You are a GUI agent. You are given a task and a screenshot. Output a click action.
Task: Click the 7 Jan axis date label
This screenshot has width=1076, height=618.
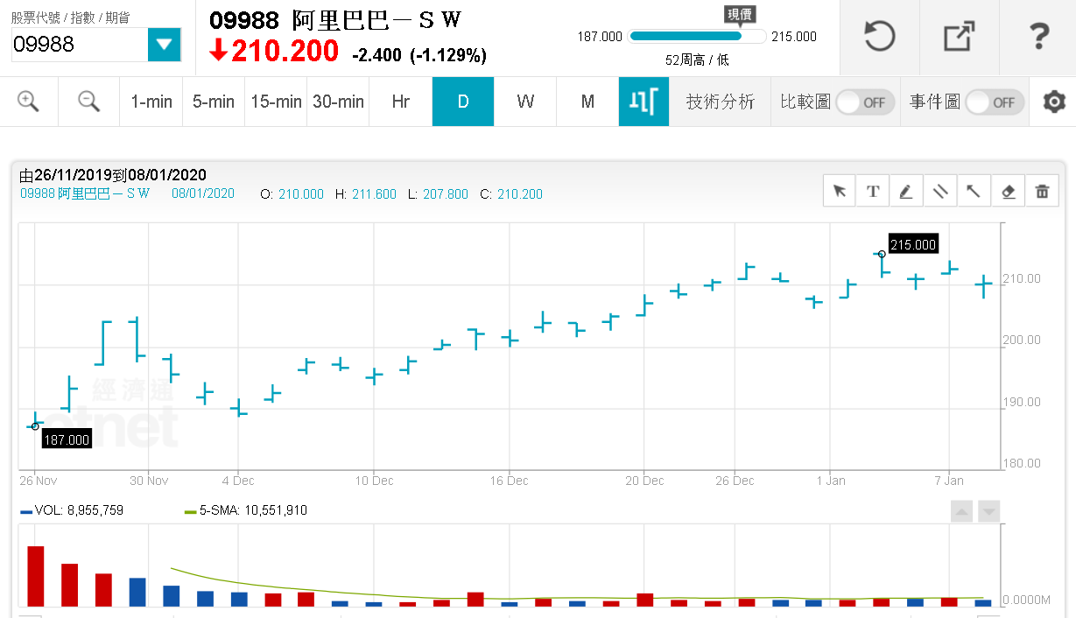coord(949,481)
